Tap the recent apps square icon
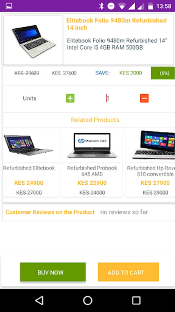 136,300
